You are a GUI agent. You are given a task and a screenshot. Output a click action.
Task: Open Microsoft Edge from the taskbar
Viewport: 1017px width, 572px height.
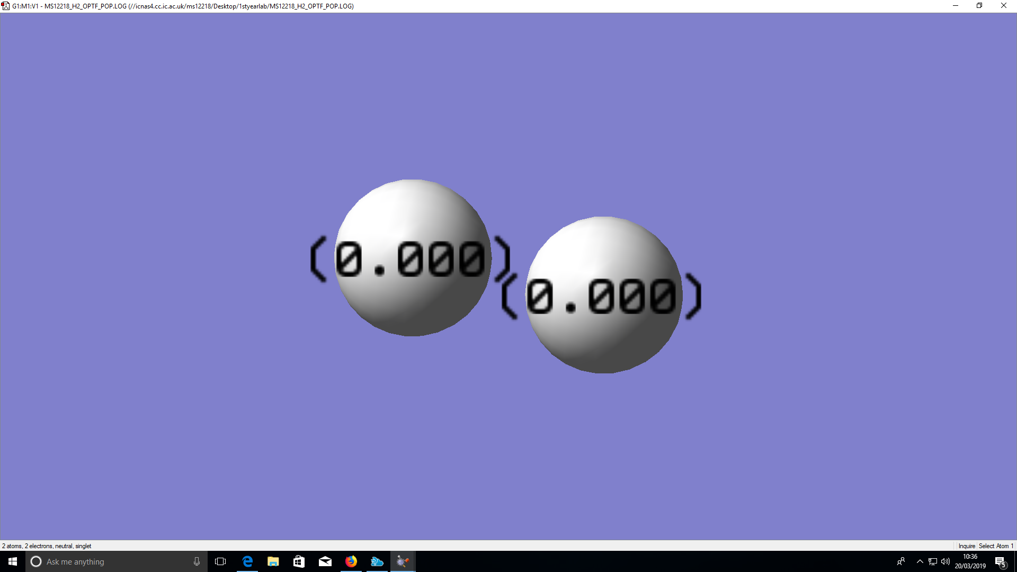click(247, 561)
